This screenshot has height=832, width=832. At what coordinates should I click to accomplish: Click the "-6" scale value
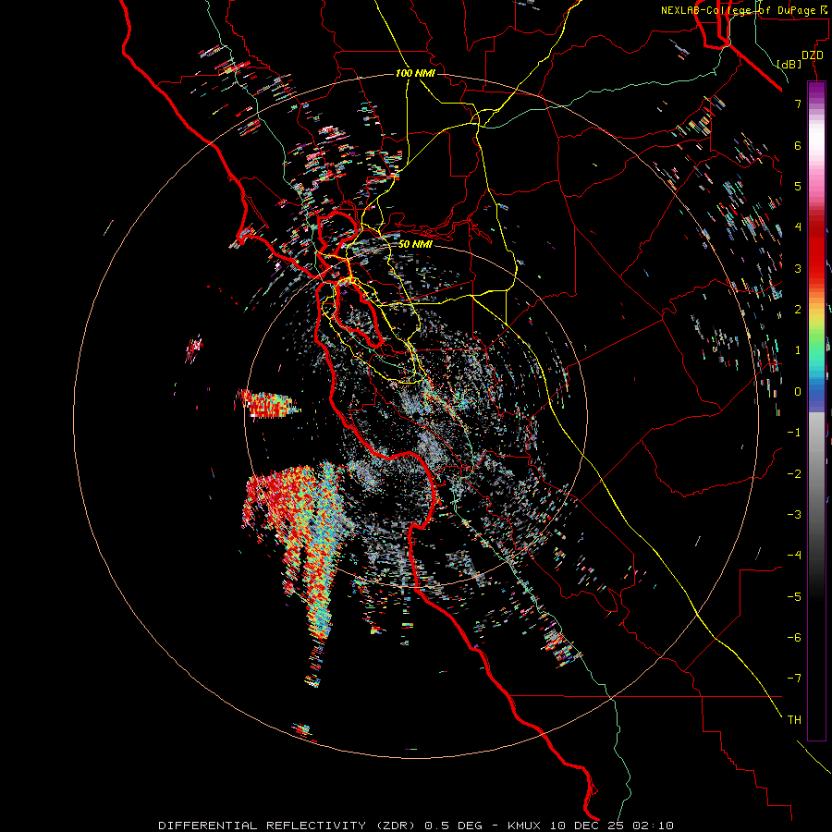(794, 638)
